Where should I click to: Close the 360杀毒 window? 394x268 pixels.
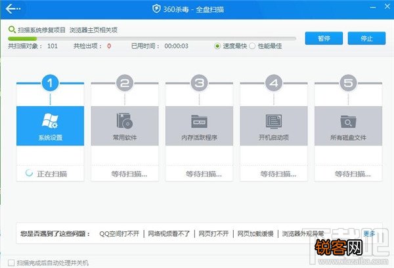(387, 7)
